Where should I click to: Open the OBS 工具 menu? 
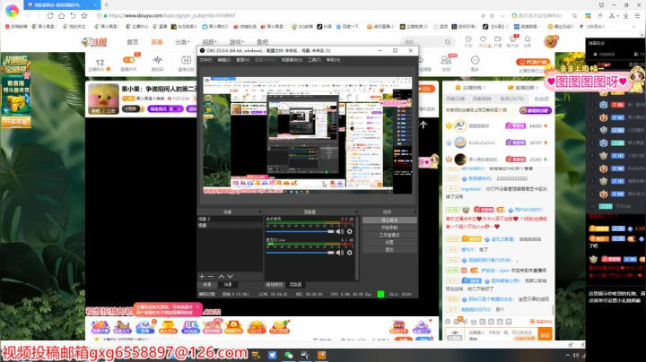click(314, 60)
